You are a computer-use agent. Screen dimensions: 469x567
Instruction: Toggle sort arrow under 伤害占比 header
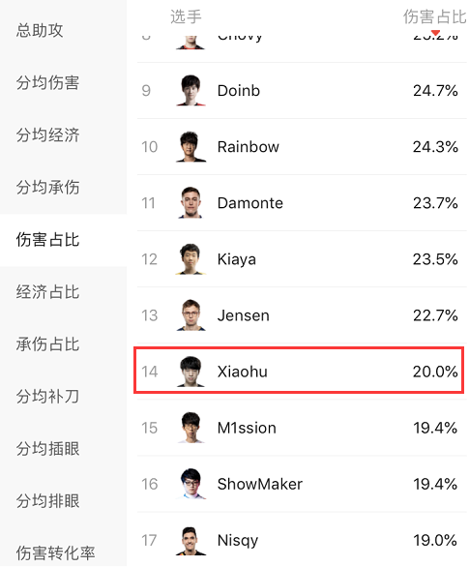[x=435, y=33]
